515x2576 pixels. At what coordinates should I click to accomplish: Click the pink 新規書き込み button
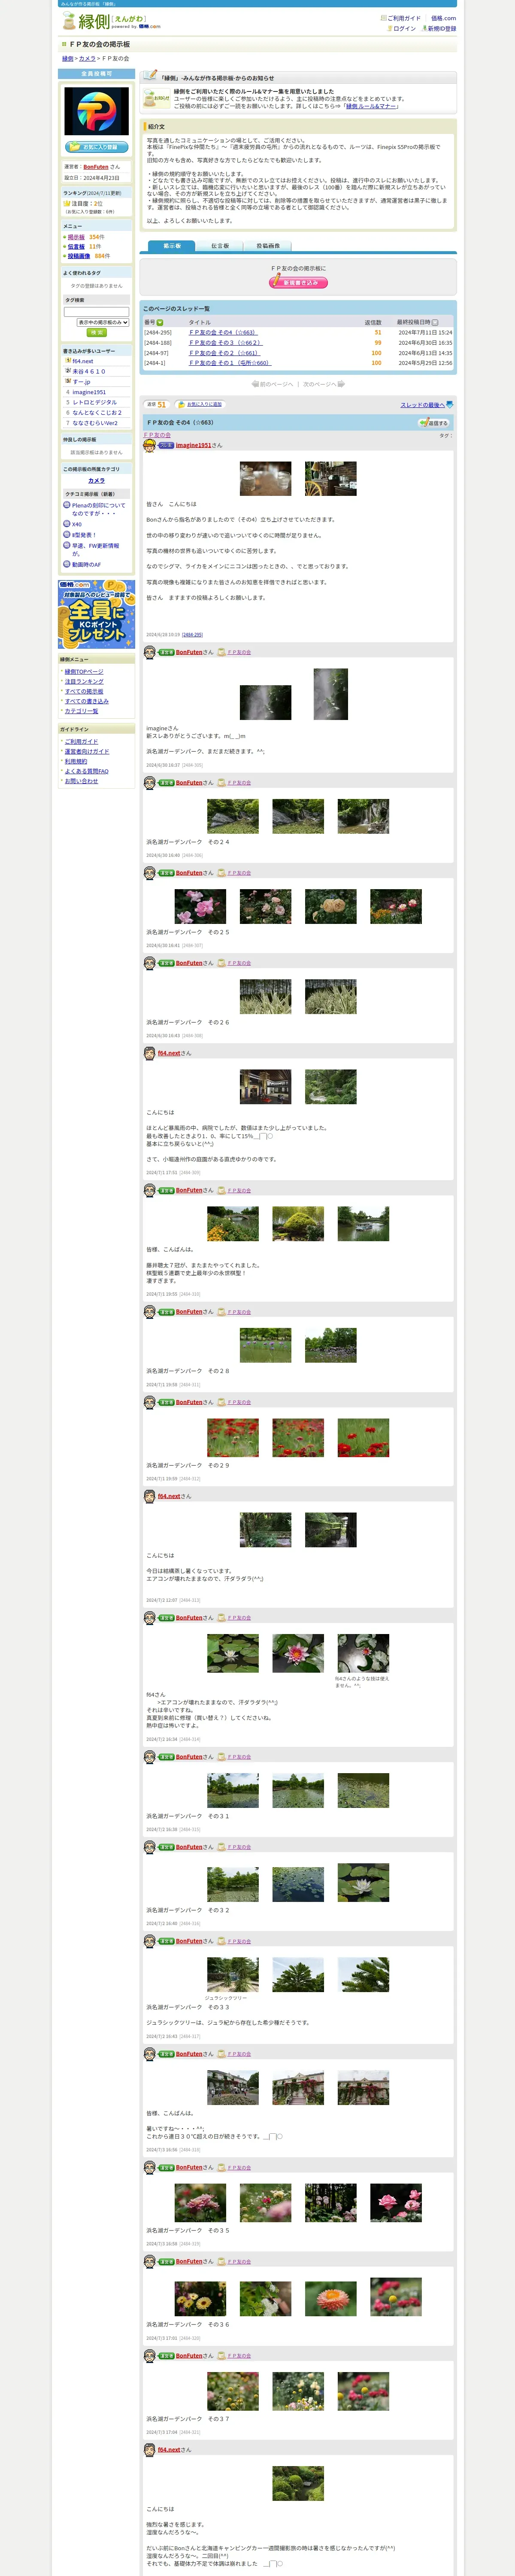[298, 283]
